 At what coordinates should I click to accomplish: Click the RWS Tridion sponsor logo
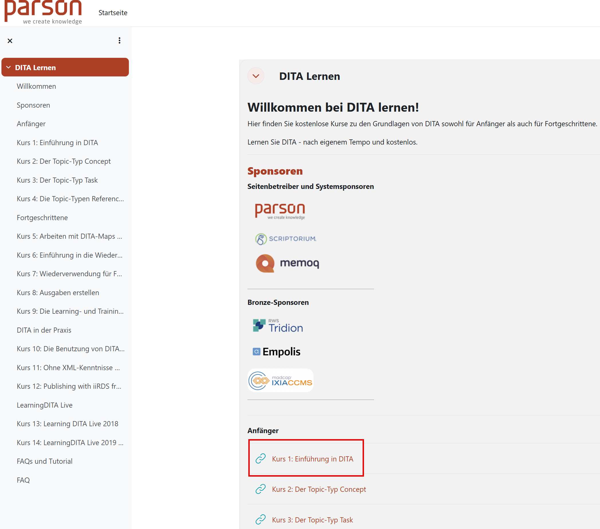pyautogui.click(x=278, y=326)
